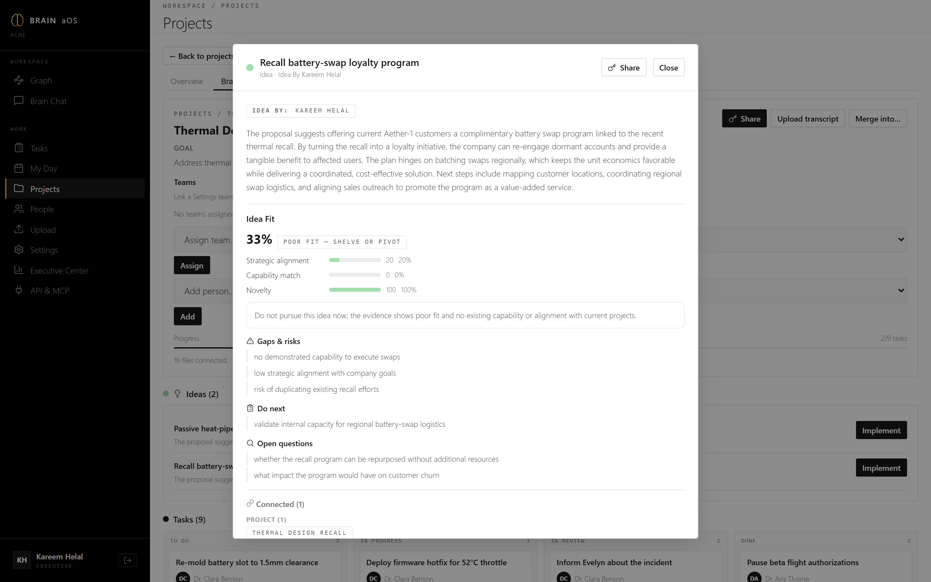Click the Executive Center chart icon
The width and height of the screenshot is (931, 582).
point(18,270)
